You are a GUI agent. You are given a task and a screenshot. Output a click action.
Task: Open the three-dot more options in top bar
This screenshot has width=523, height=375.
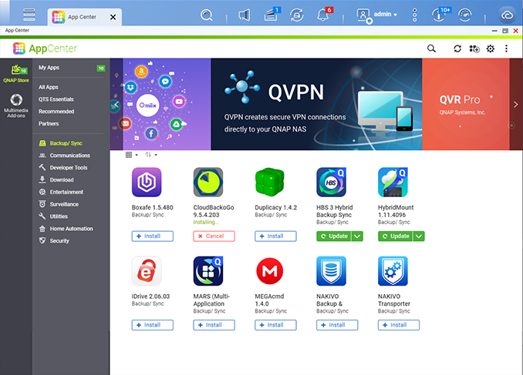(414, 15)
